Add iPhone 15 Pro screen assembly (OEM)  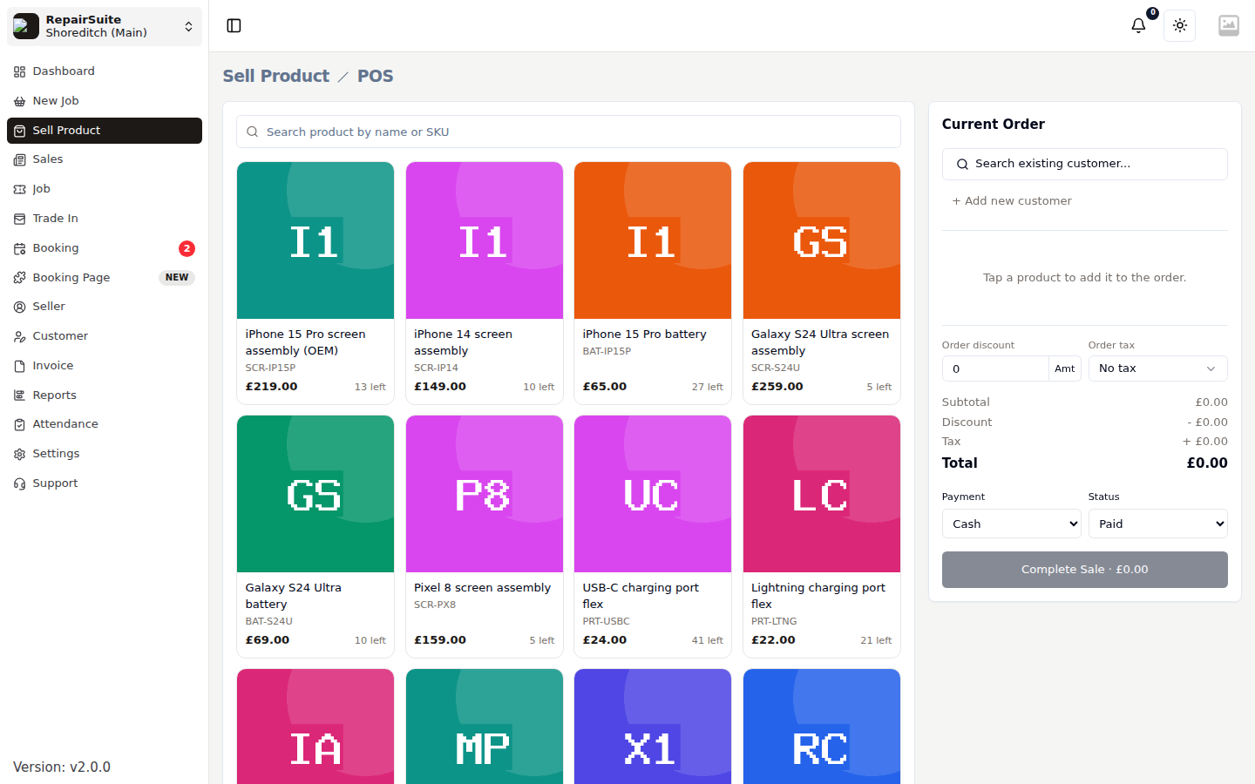pyautogui.click(x=315, y=283)
